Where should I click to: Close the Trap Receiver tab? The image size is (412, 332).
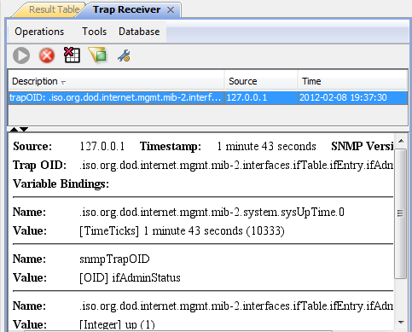tap(171, 10)
